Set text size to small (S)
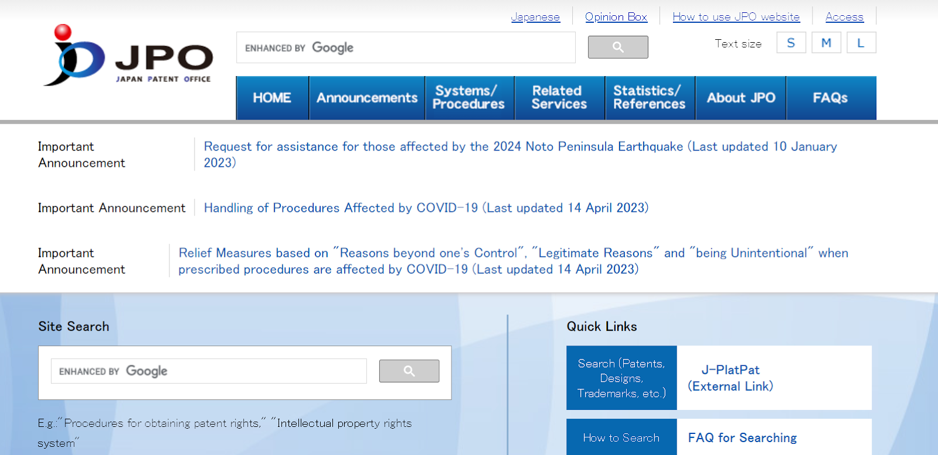This screenshot has width=938, height=455. 791,43
